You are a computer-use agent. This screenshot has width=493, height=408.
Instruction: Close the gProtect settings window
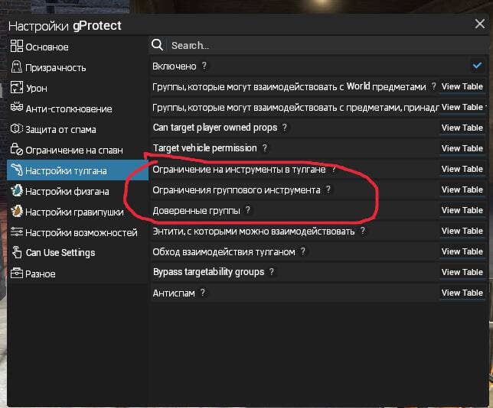479,24
